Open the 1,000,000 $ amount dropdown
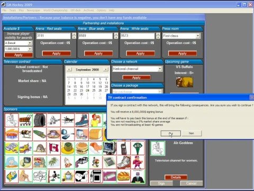This screenshot has height=191, width=254. coord(30,49)
